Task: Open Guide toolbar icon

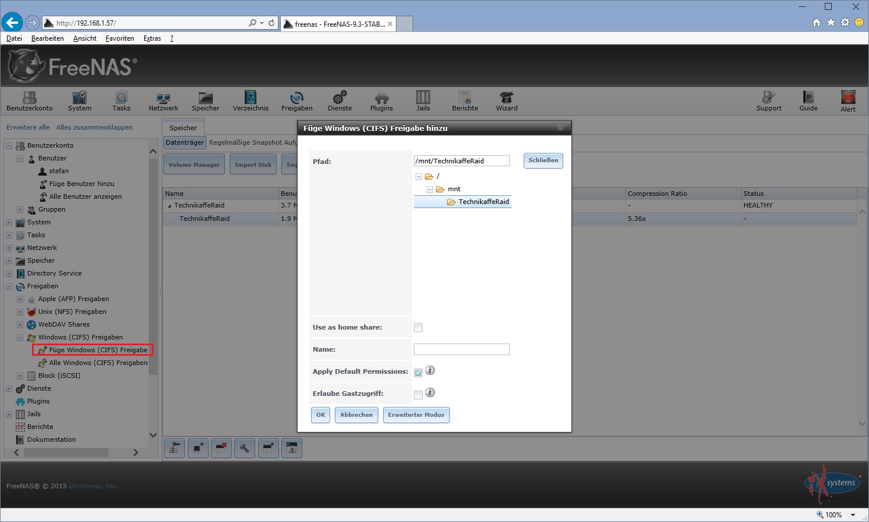Action: pos(809,101)
